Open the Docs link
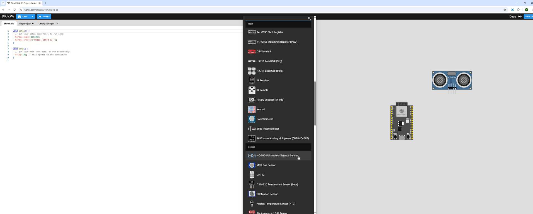This screenshot has height=214, width=533. click(512, 16)
